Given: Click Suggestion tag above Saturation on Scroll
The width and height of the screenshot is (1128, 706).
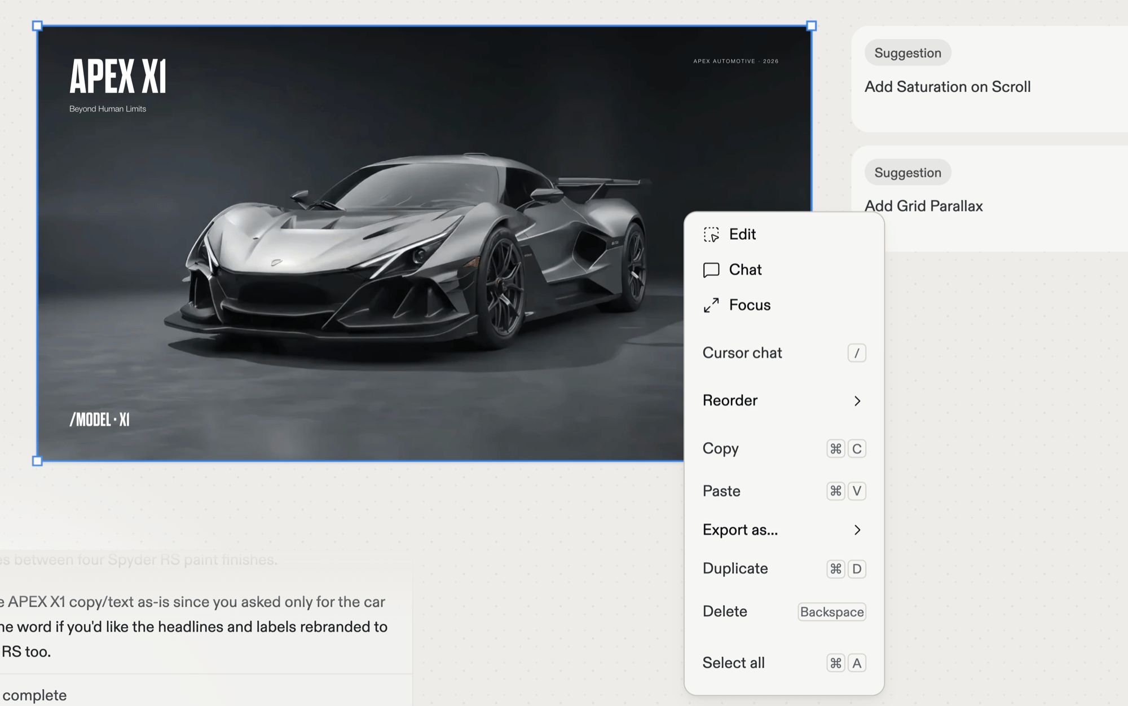Looking at the screenshot, I should click(x=907, y=53).
